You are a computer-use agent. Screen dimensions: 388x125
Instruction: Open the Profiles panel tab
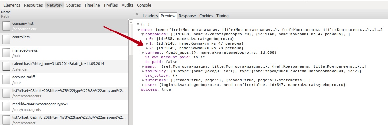tap(111, 5)
